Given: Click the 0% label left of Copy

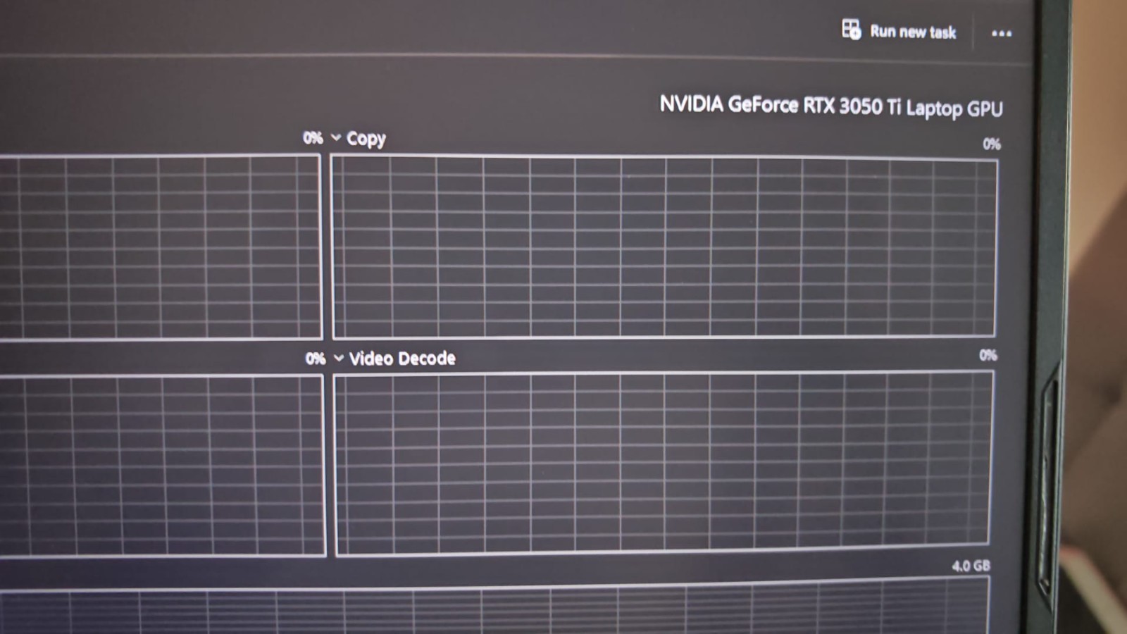Looking at the screenshot, I should click(313, 137).
